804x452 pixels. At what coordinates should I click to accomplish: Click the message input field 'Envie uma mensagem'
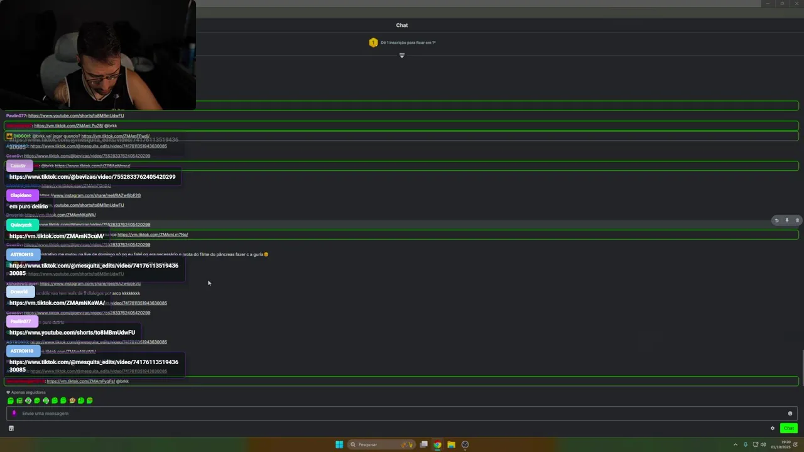click(402, 413)
